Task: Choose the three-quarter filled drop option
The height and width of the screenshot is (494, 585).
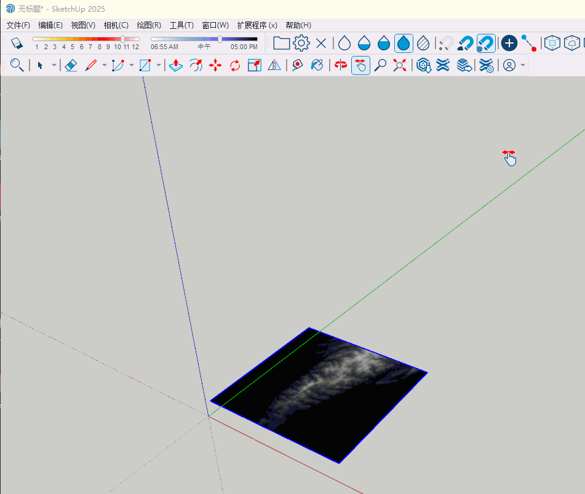Action: coord(383,43)
